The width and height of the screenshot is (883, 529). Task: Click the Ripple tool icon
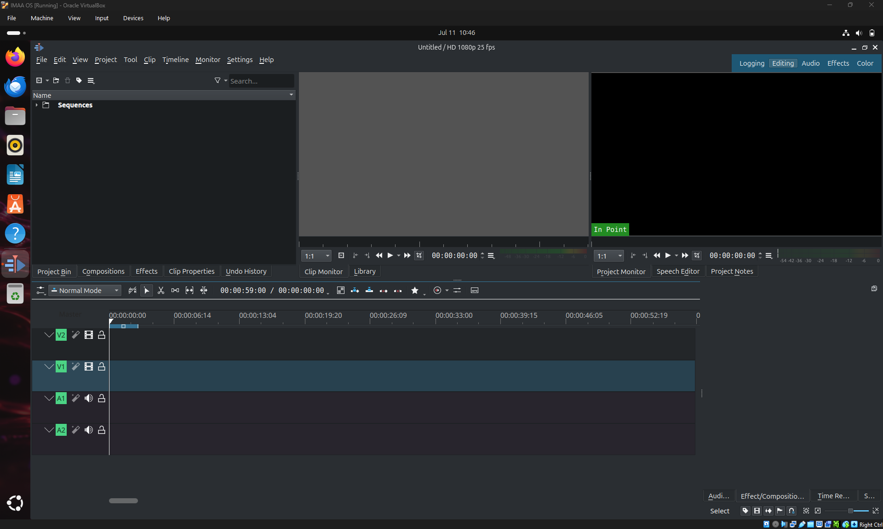(x=204, y=290)
